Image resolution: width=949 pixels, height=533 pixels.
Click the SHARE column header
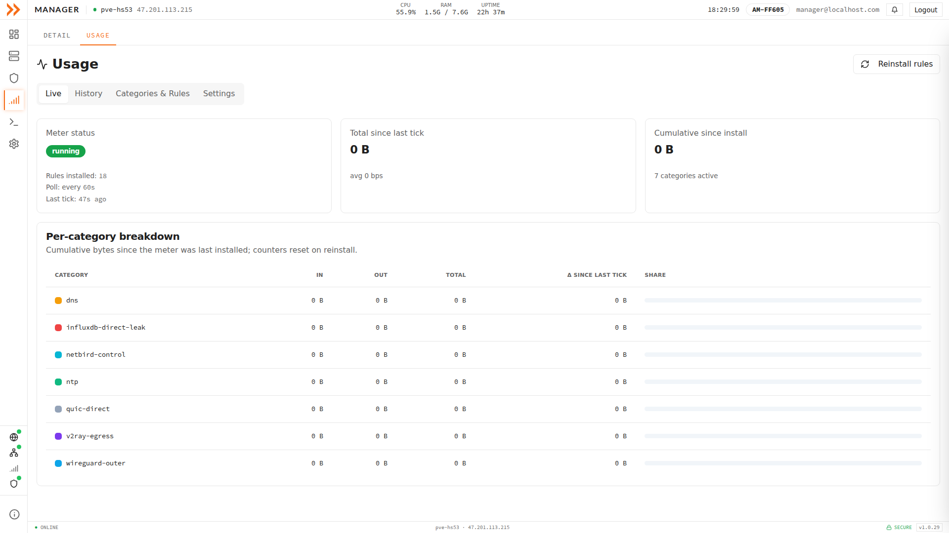655,275
